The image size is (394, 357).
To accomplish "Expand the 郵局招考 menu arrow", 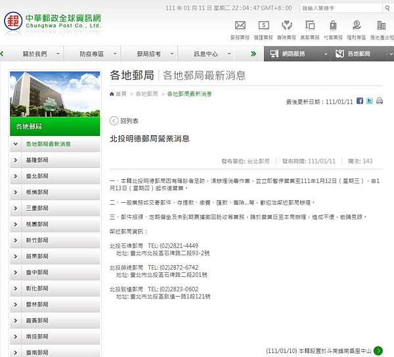I will (172, 53).
